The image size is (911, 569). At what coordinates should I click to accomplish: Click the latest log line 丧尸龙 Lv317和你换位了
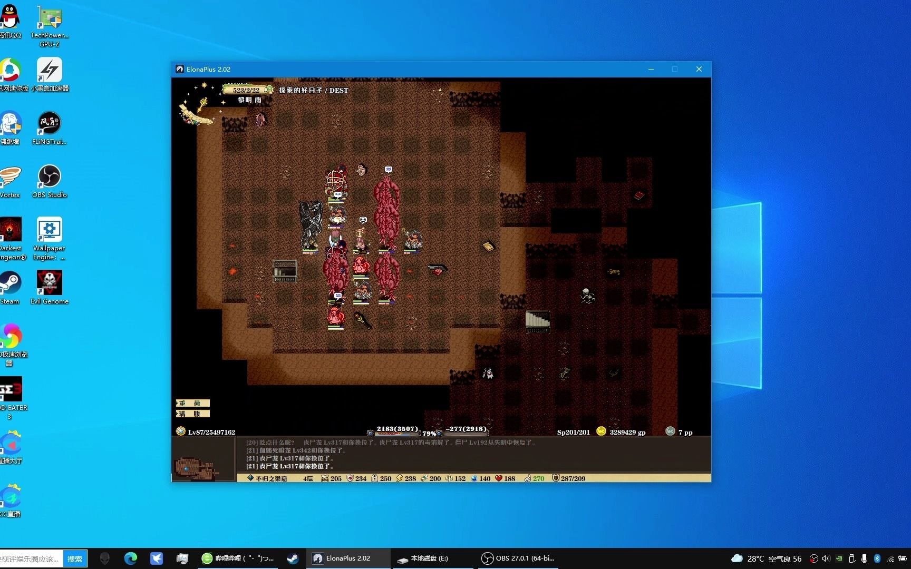289,466
